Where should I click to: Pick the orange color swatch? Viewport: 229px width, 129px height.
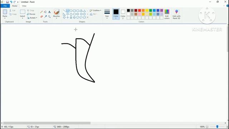[x=143, y=10]
